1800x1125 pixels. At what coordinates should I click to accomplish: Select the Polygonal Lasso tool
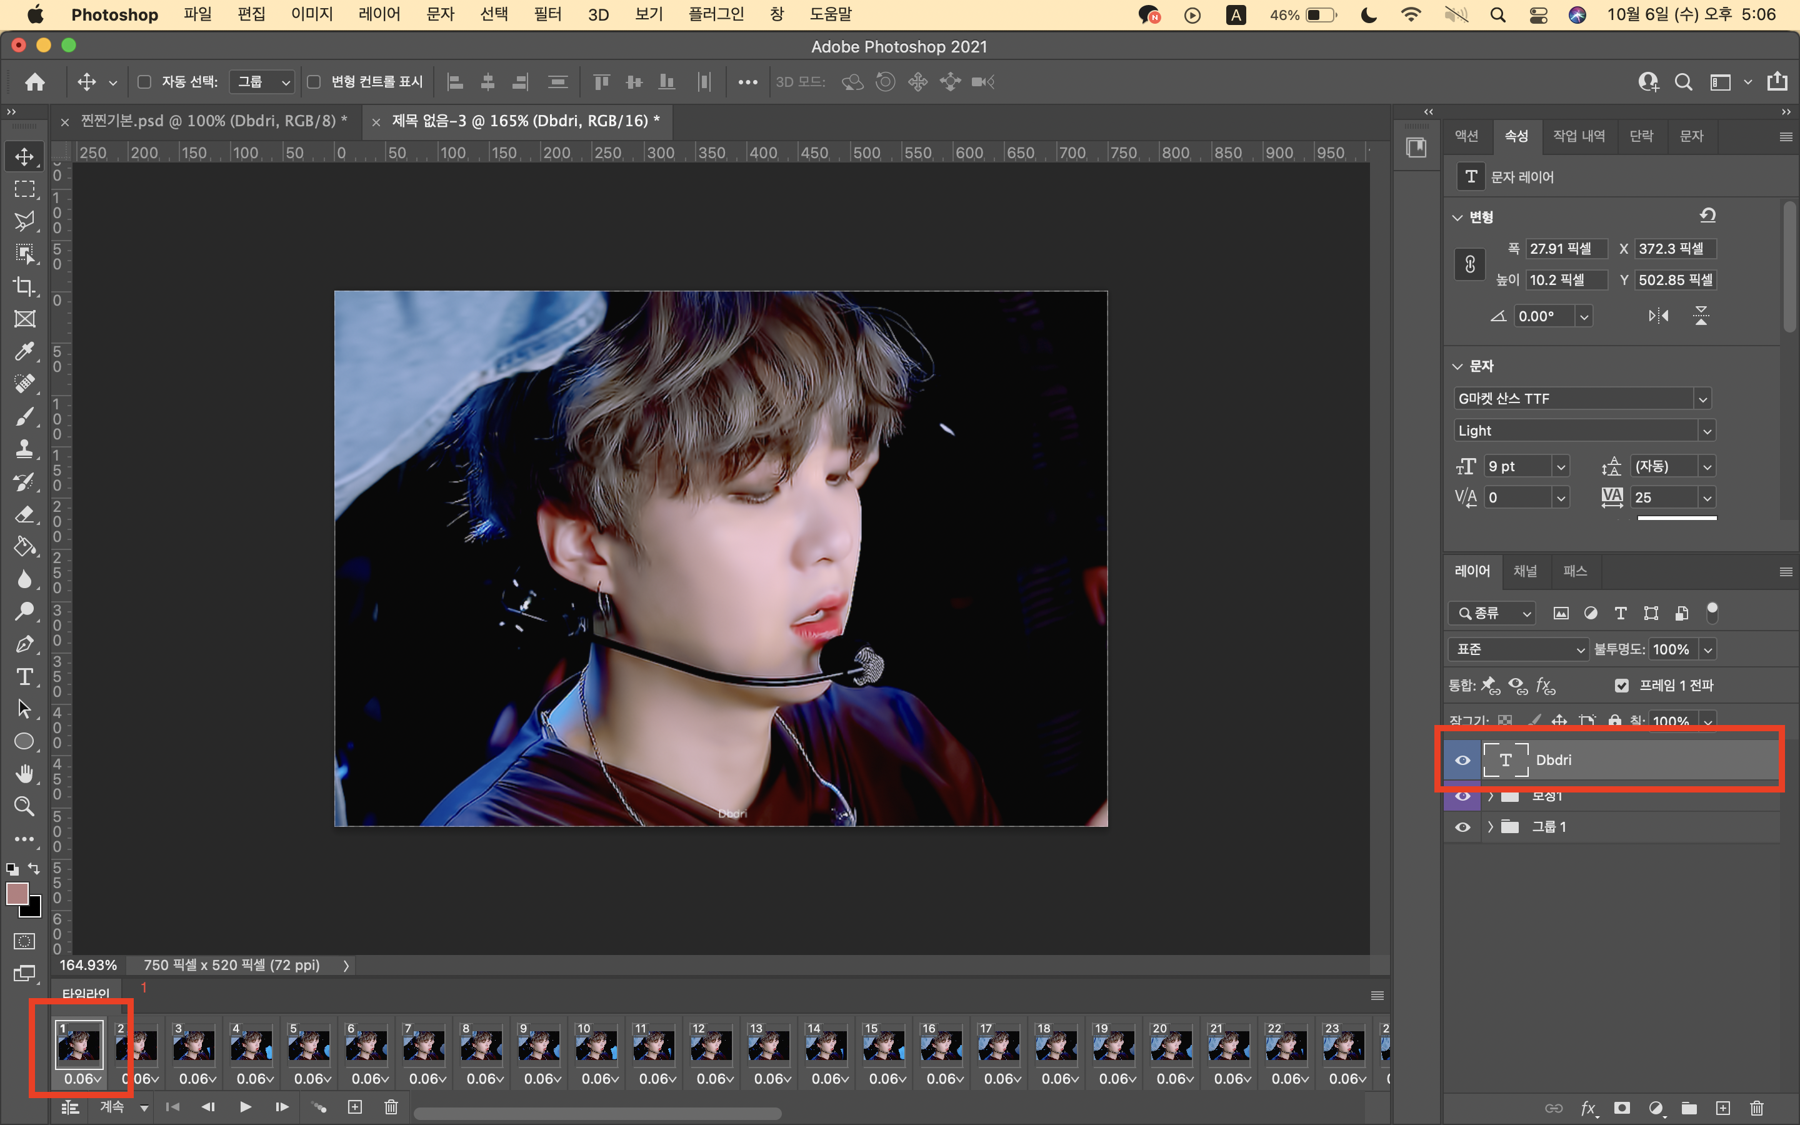click(24, 221)
